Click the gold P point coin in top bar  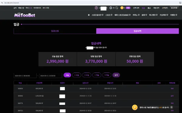[122, 8]
